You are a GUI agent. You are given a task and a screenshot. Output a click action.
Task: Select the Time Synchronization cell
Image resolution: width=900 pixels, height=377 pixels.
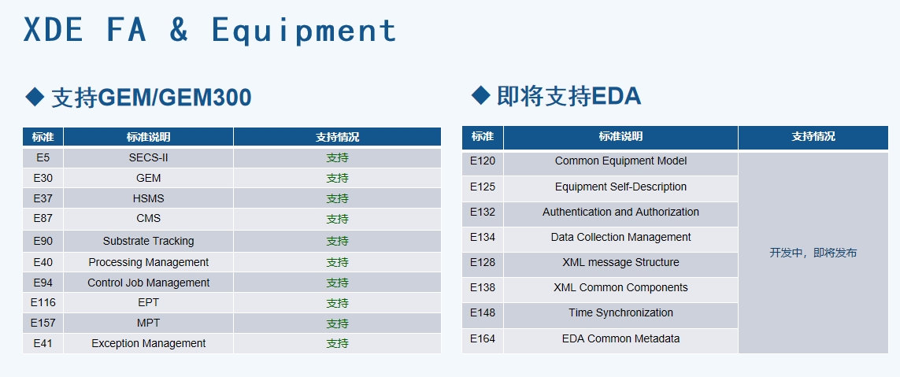click(x=620, y=312)
